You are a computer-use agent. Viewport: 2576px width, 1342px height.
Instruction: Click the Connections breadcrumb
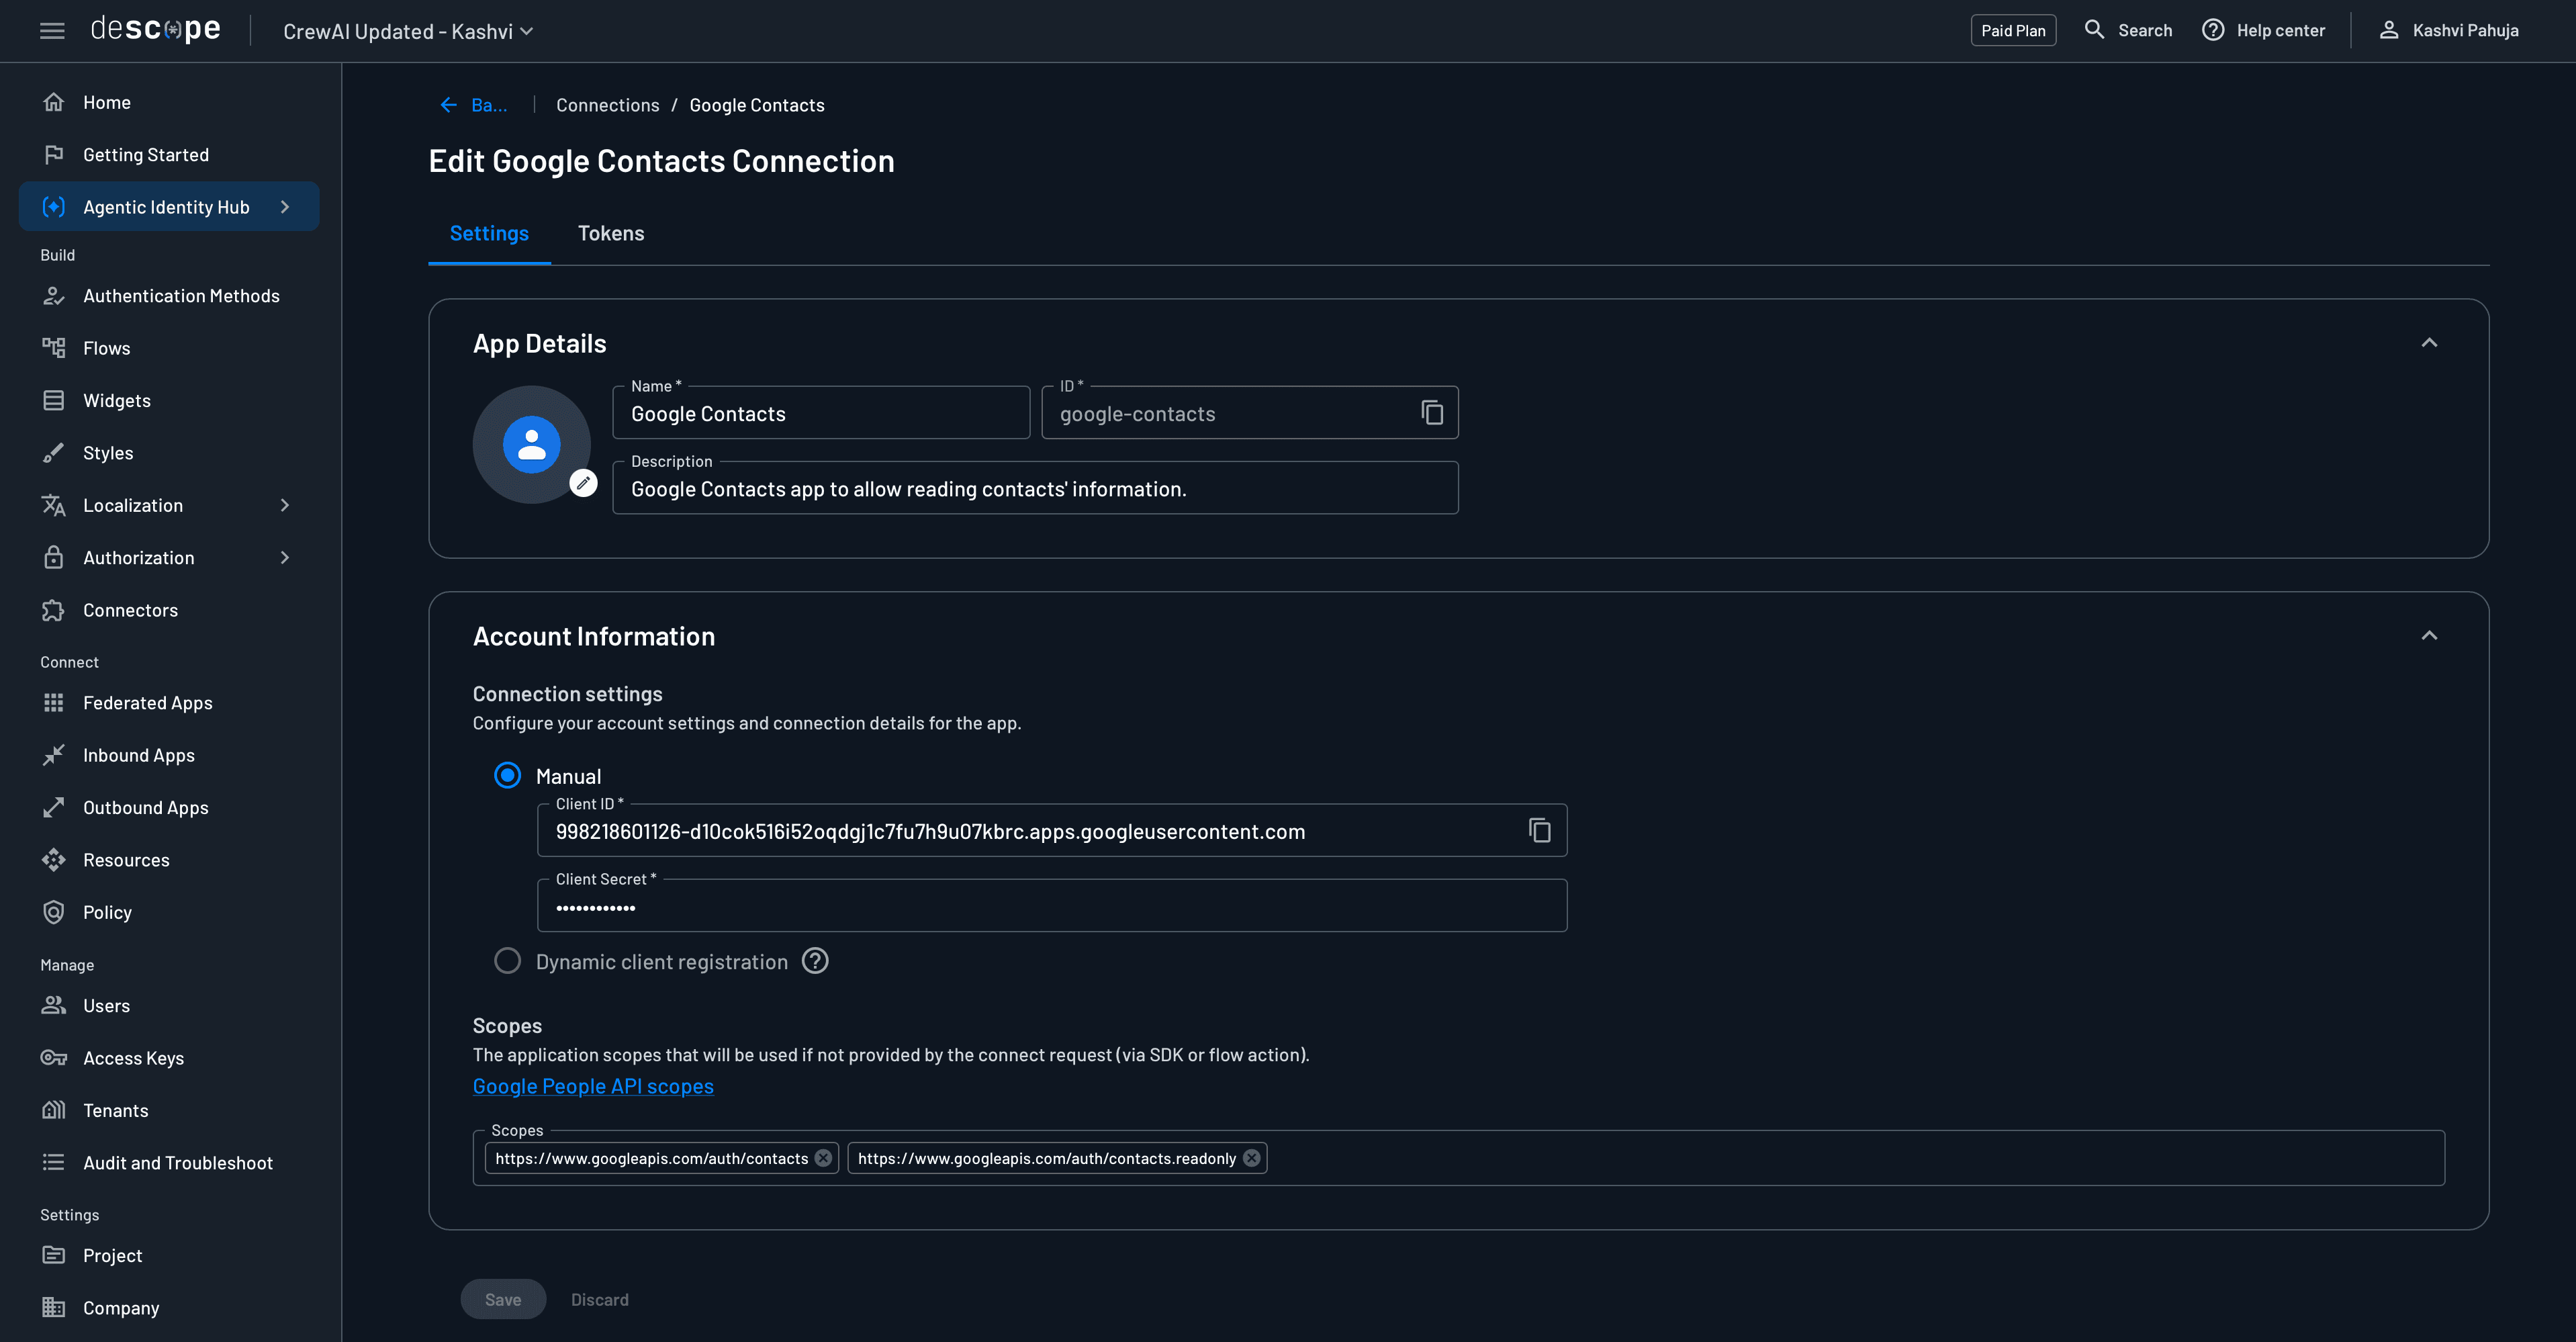(608, 105)
